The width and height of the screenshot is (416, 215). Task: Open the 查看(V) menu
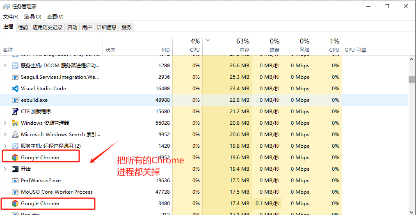[x=55, y=17]
